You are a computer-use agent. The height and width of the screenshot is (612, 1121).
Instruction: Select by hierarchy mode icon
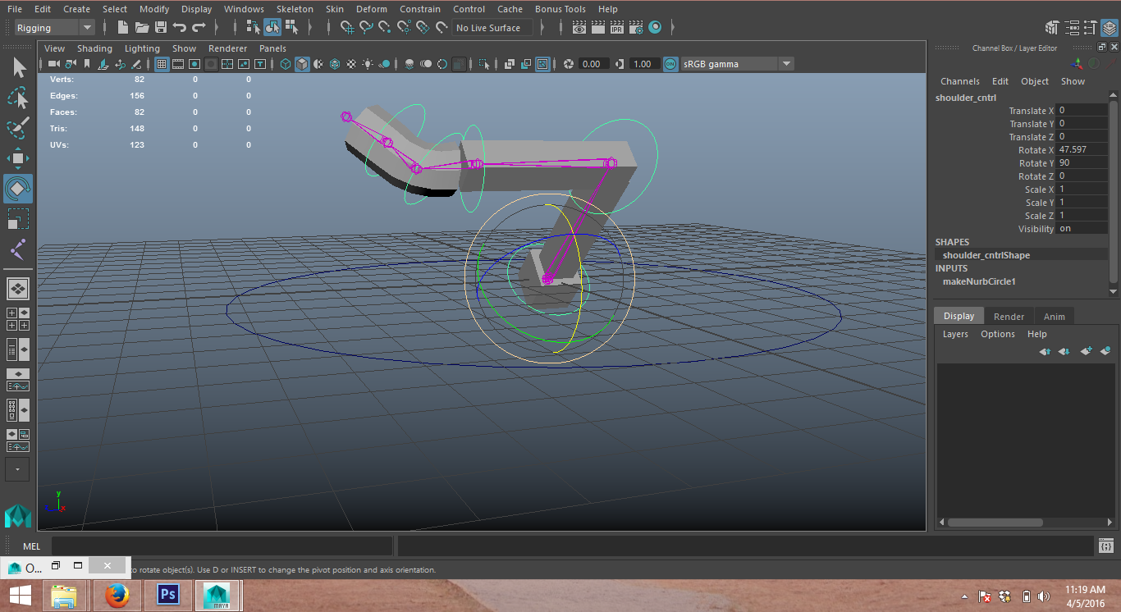254,27
